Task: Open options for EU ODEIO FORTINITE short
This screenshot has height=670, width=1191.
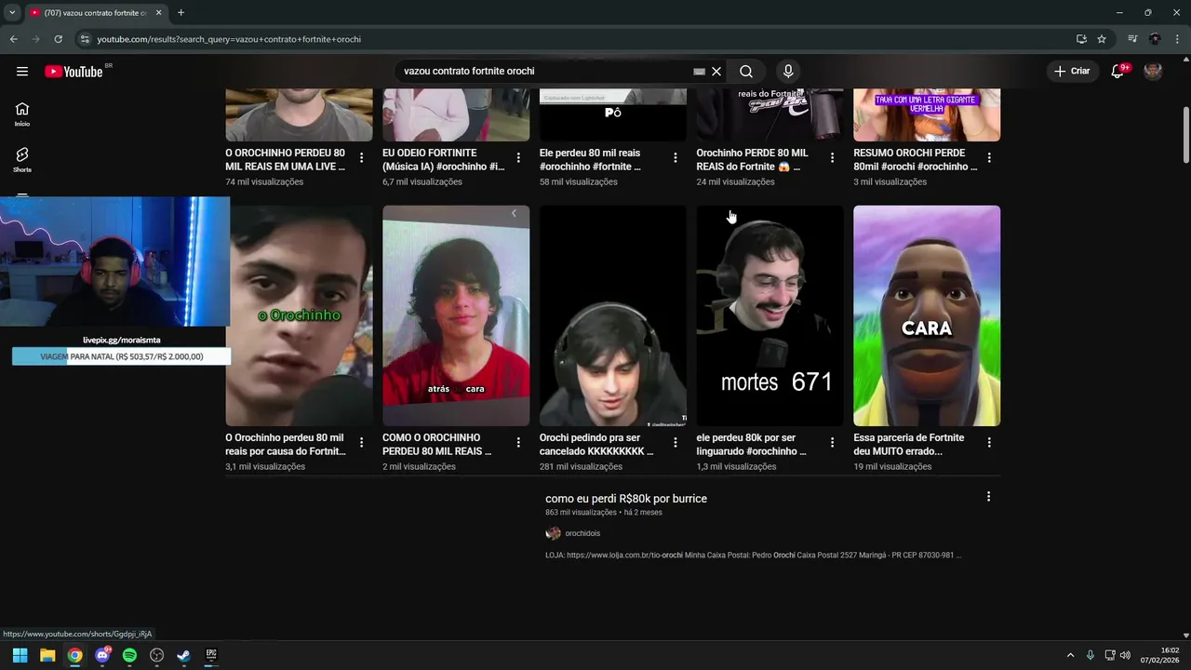Action: (518, 158)
